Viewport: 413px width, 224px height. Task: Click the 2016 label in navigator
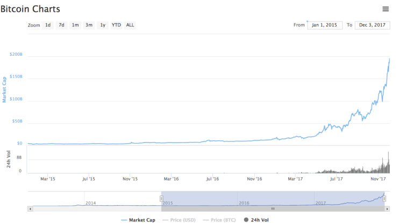(x=244, y=203)
